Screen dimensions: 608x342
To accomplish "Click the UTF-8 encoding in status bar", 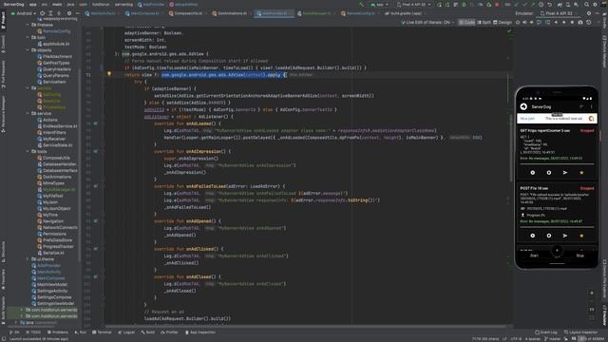I will (x=516, y=339).
